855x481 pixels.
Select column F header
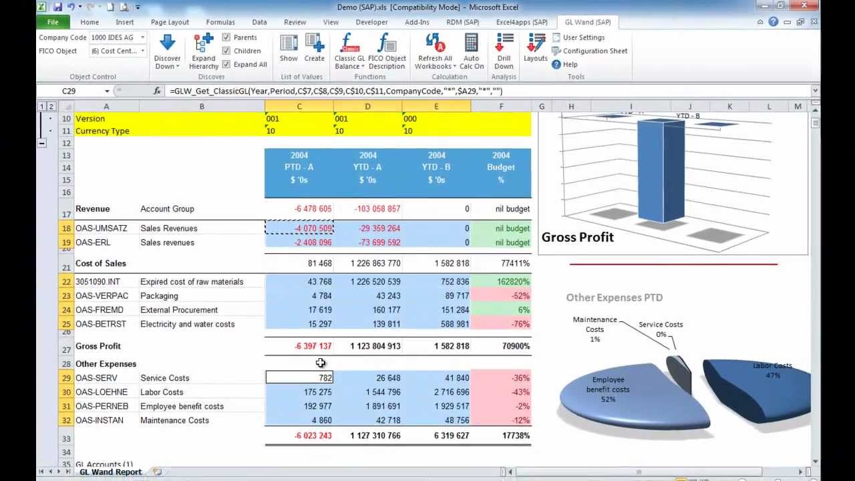click(501, 106)
